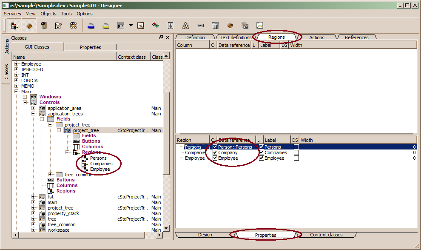Collapse the Main class tree node

17,92
